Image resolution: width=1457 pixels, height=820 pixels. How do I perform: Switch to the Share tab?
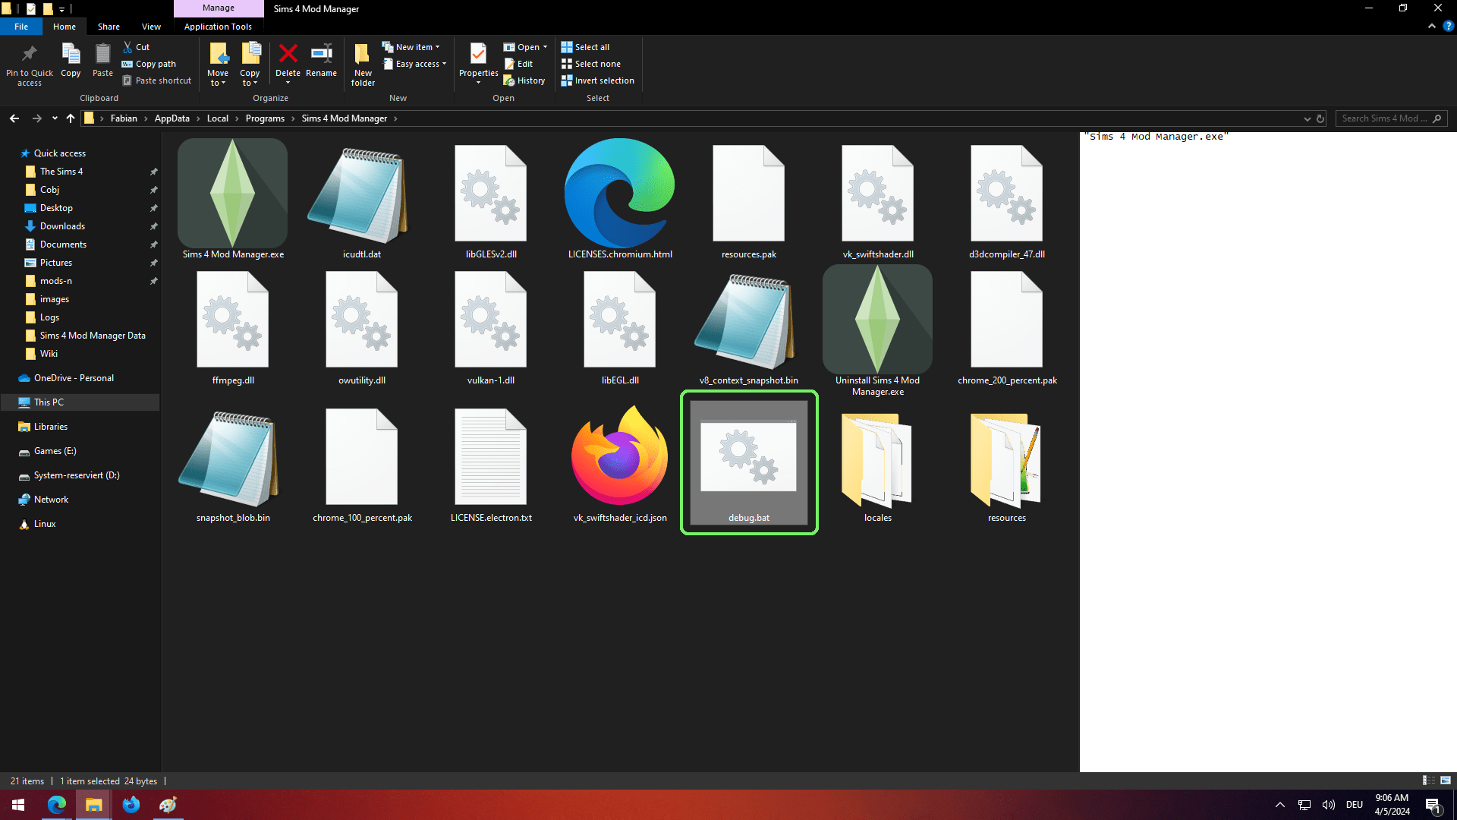click(x=109, y=27)
